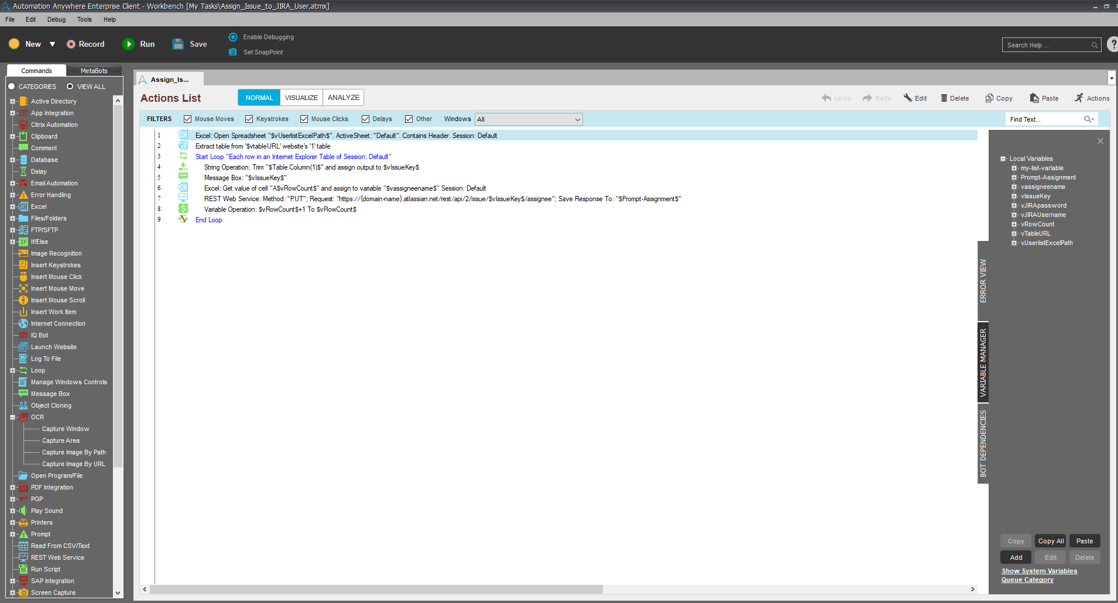Toggle the Delays filter checkbox

point(366,119)
